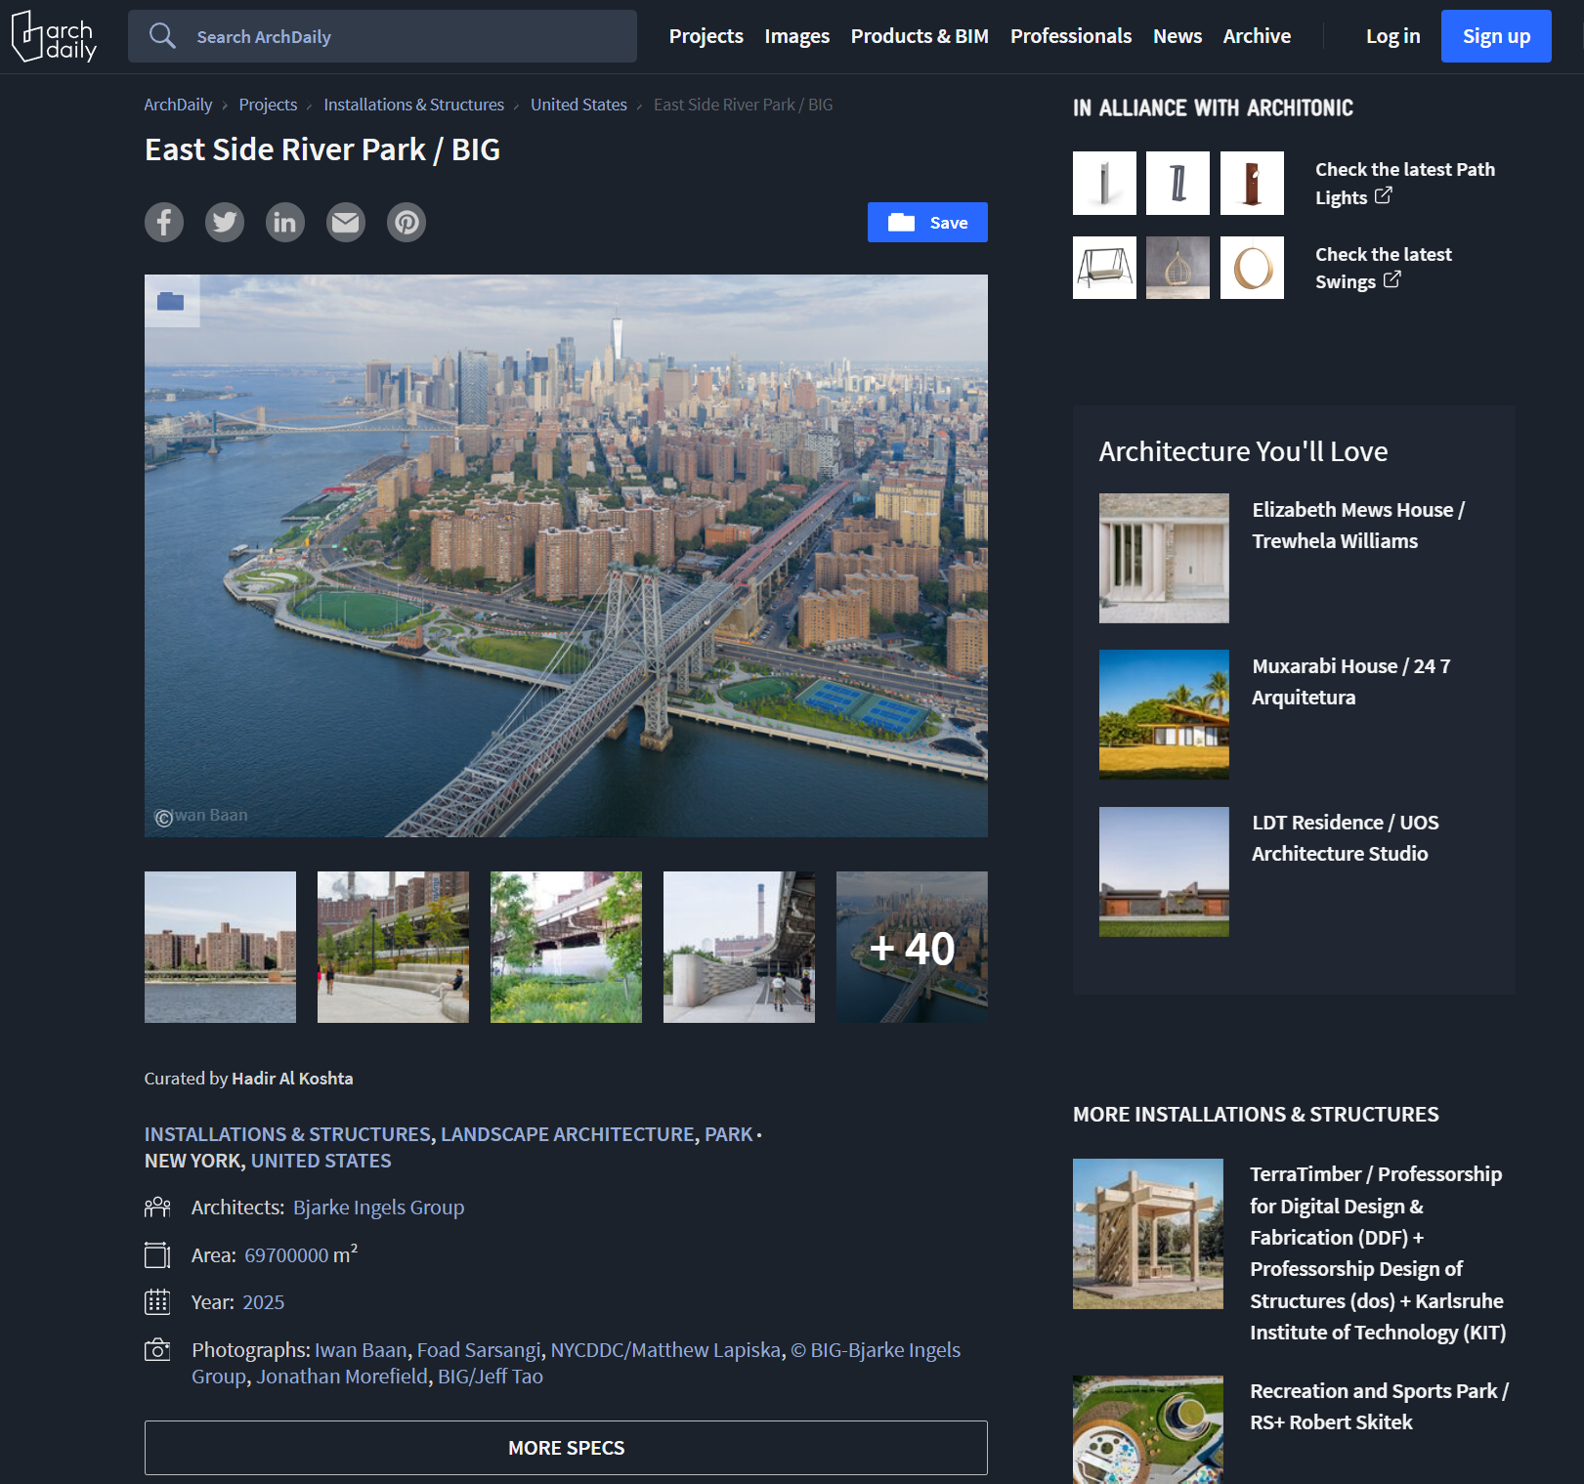Go to Projects breadcrumb

[268, 105]
